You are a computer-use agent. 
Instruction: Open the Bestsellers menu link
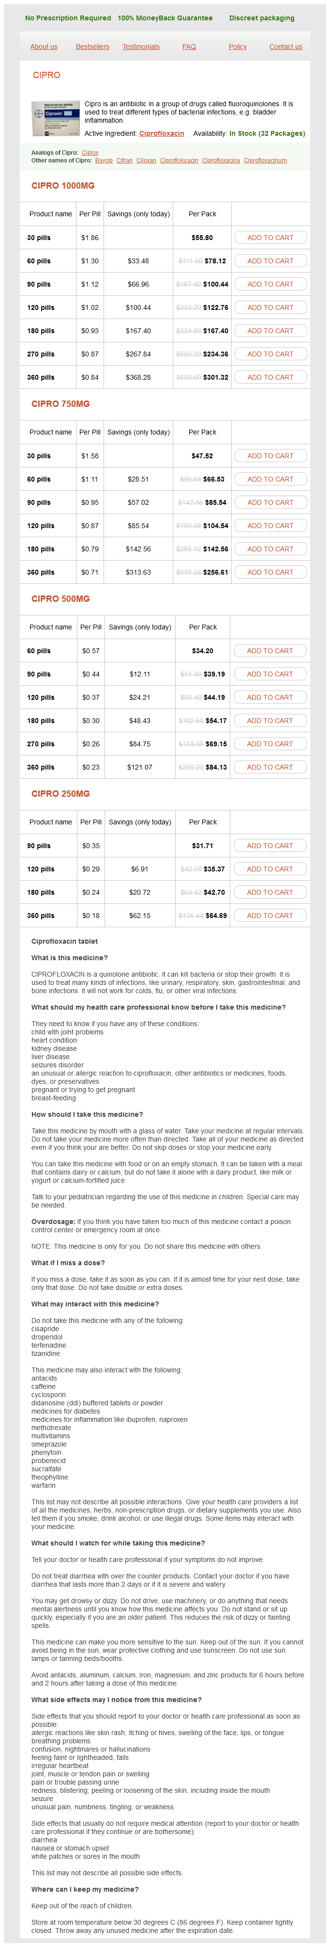[x=92, y=47]
